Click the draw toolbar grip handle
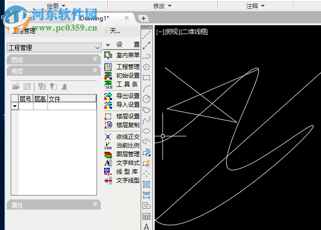Viewport: 321px width, 230px height. pos(146,28)
